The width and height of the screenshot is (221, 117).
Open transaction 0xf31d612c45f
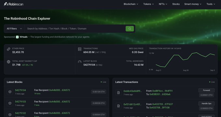132,104
